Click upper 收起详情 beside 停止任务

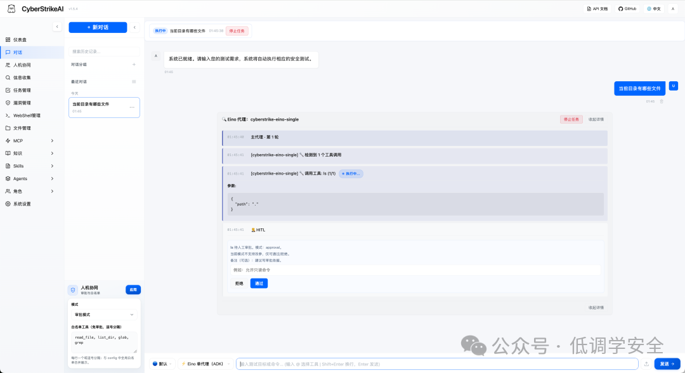point(596,119)
